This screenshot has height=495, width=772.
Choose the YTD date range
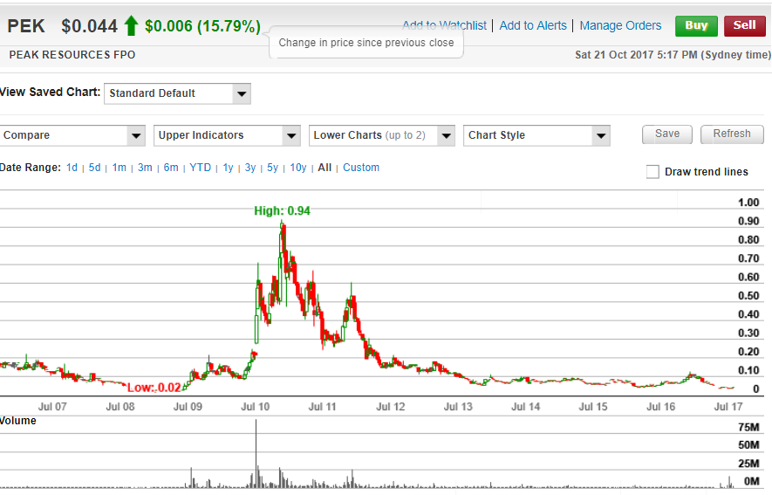(200, 168)
